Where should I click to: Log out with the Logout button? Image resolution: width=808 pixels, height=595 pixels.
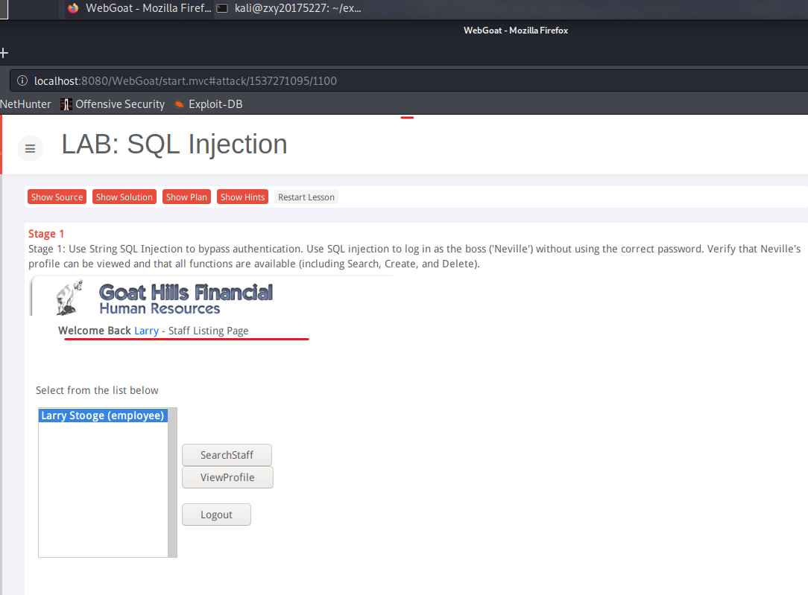click(216, 515)
